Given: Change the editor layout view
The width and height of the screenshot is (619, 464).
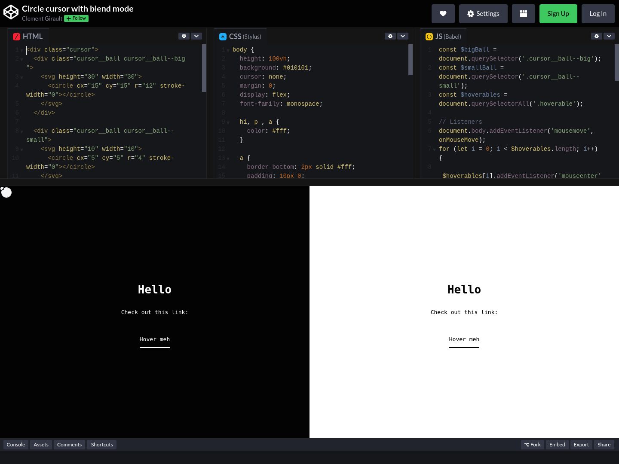Looking at the screenshot, I should [x=524, y=14].
